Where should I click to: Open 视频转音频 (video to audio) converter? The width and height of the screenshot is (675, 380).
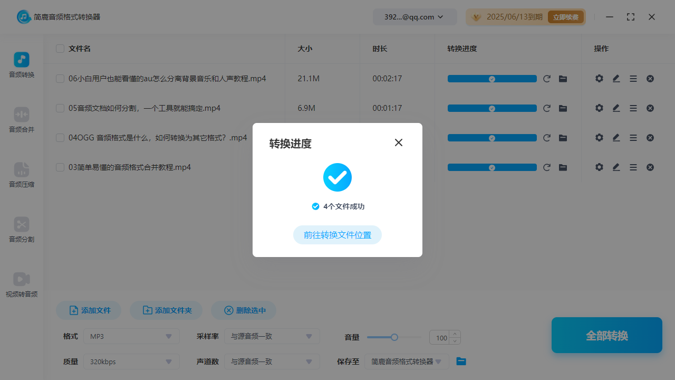click(x=21, y=284)
